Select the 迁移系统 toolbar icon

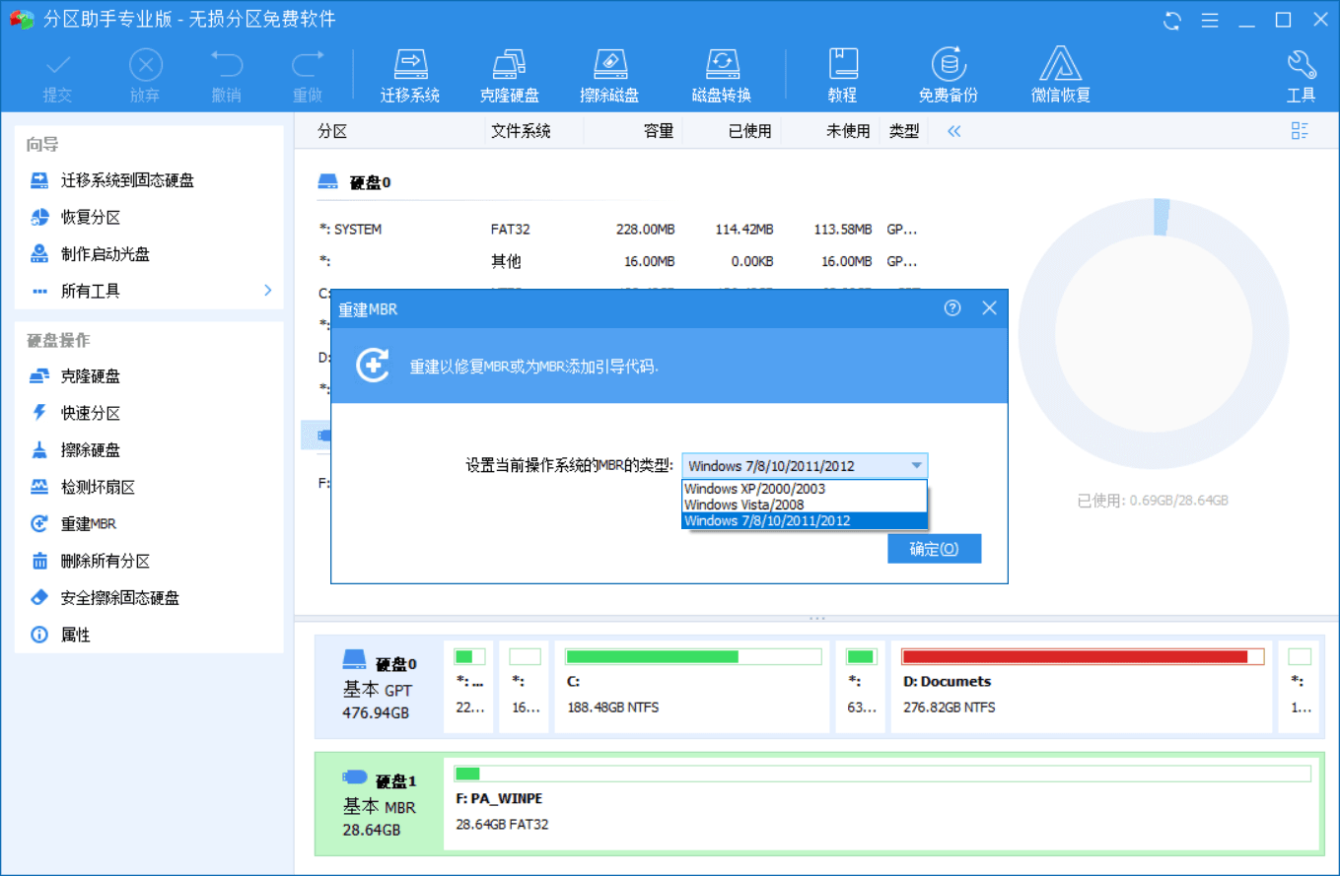click(410, 74)
